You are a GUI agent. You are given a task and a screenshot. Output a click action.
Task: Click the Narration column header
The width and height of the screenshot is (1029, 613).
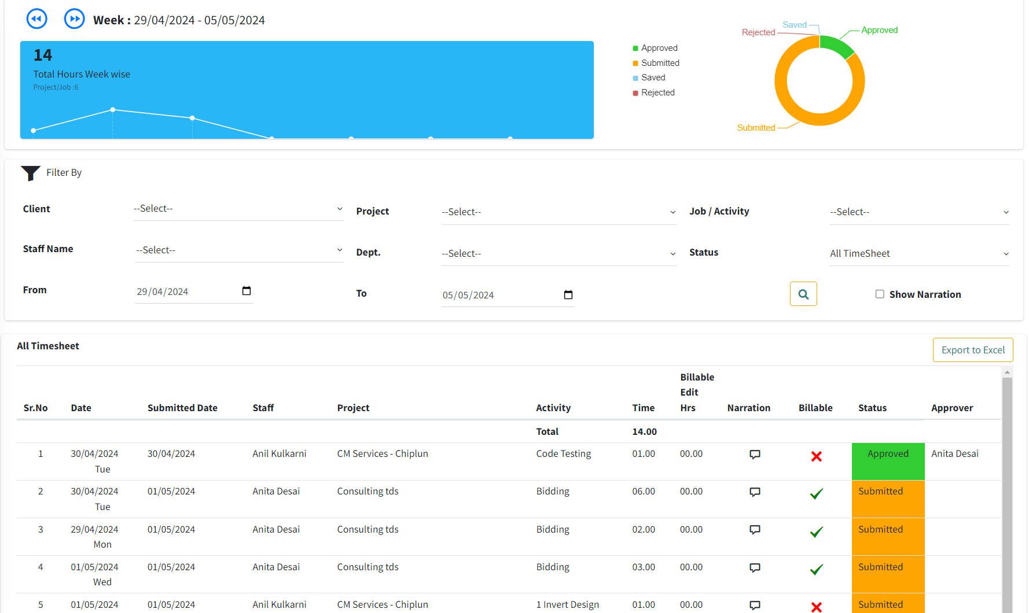tap(749, 408)
